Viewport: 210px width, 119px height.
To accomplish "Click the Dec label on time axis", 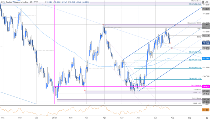I will (36, 118).
